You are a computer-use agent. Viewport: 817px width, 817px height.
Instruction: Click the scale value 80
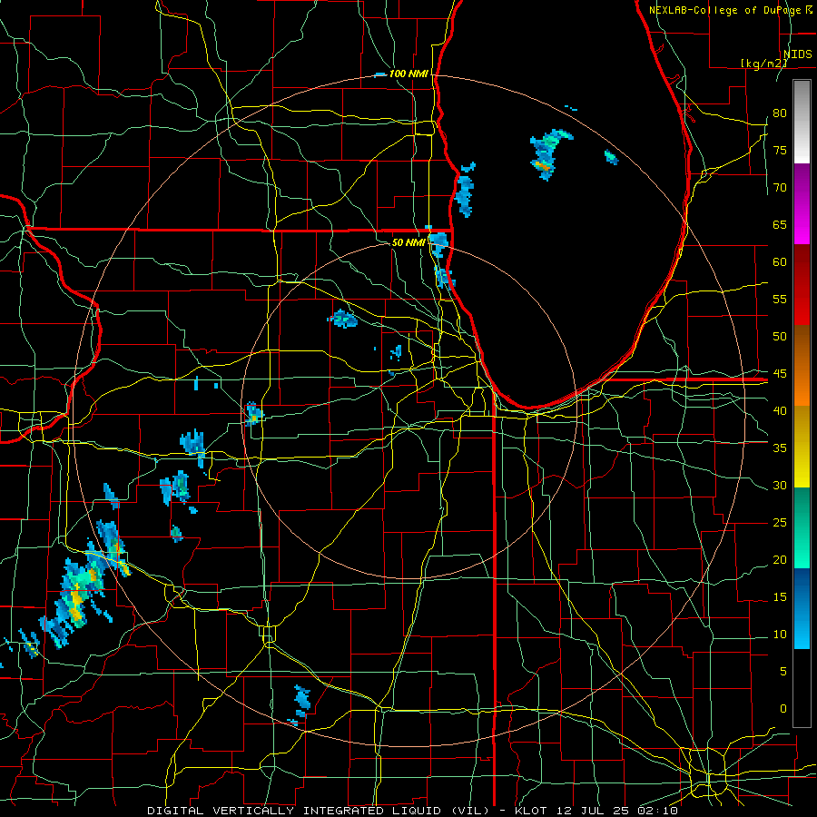click(x=780, y=113)
